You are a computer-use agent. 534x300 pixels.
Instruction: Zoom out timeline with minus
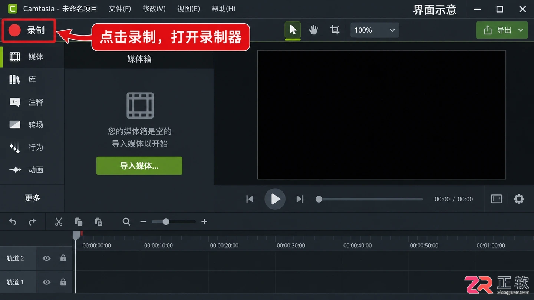(143, 222)
